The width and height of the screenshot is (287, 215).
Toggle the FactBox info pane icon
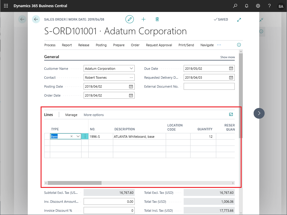pos(239,45)
